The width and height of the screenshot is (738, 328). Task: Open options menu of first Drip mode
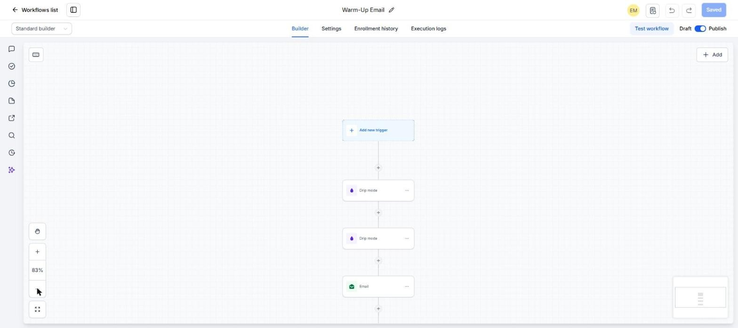407,191
